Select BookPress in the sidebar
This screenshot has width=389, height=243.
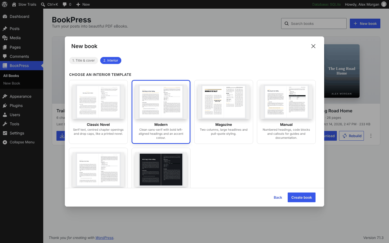(x=22, y=66)
